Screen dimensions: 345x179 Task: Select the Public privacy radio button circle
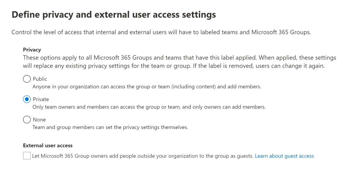[27, 79]
